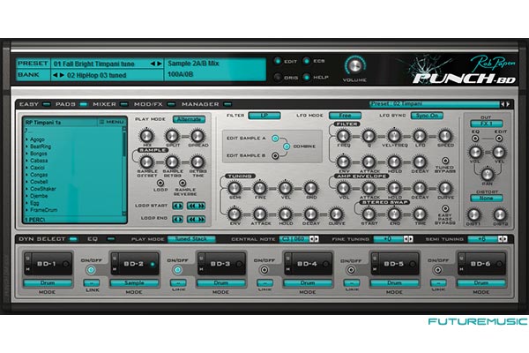The image size is (529, 353).
Task: Click the Dist1 knob
Action: coord(473,214)
